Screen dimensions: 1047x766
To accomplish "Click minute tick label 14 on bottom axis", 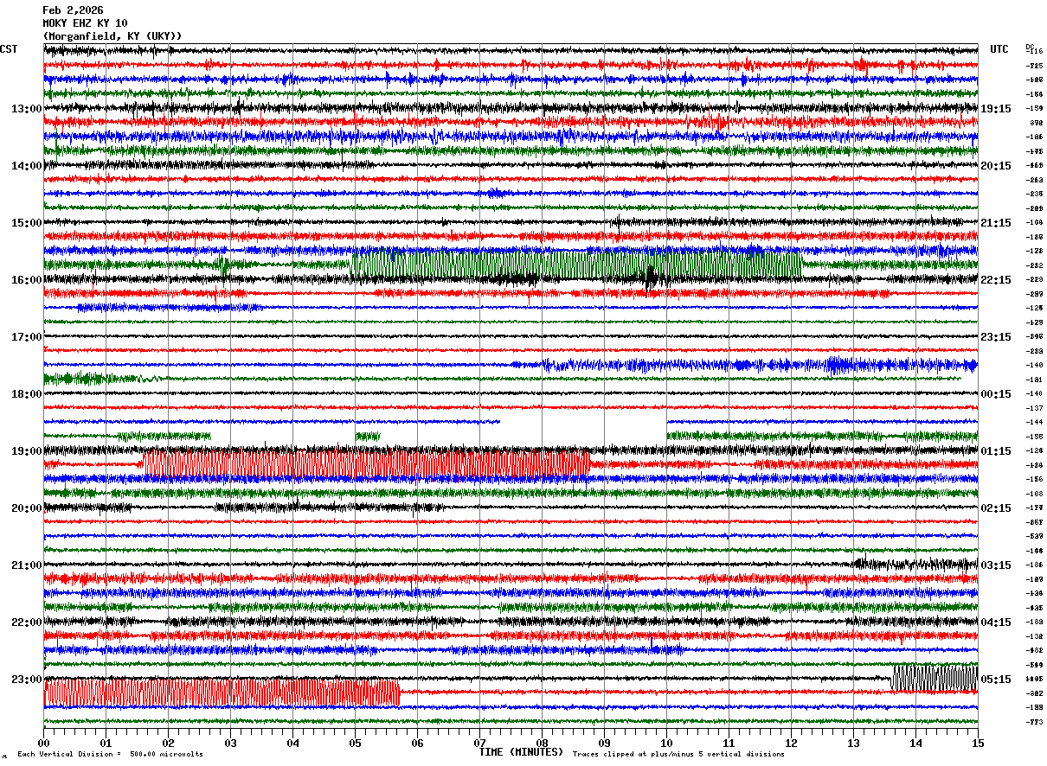I will click(915, 743).
